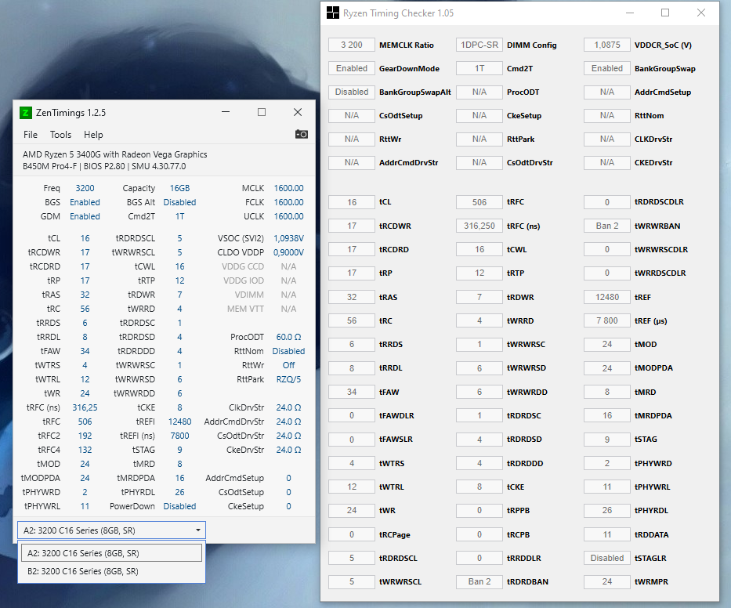Click the AMD Ryzen 5 3400G CPU name text
The width and height of the screenshot is (731, 608).
pyautogui.click(x=114, y=154)
